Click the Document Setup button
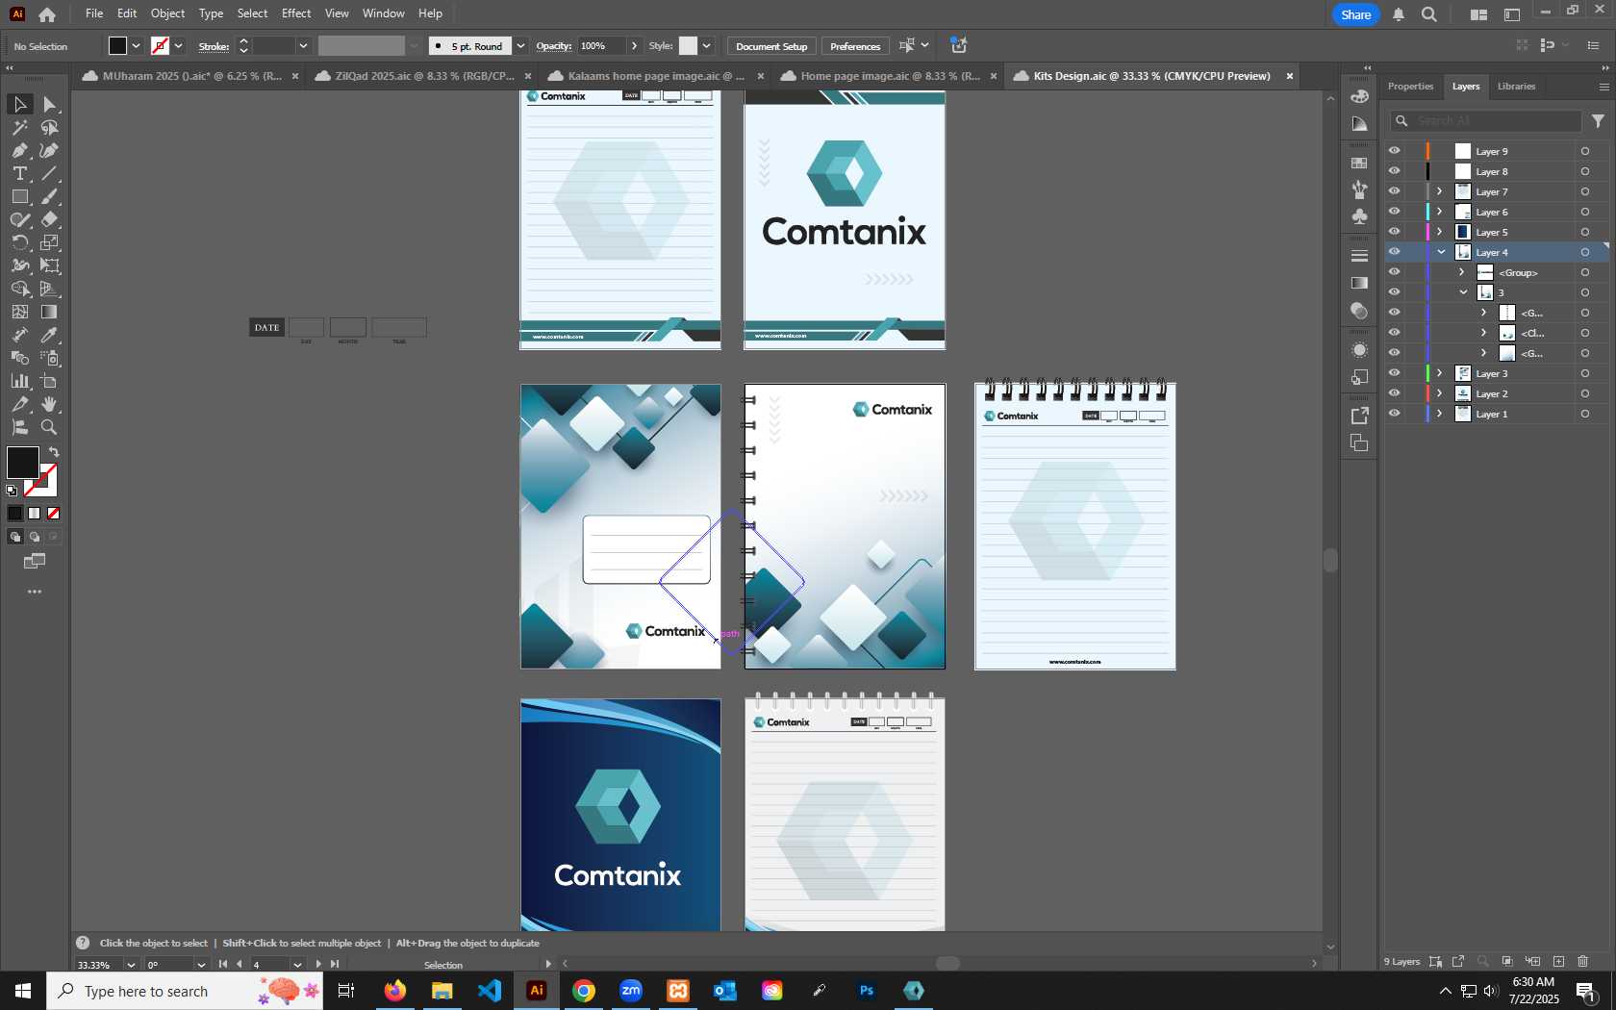 771,46
